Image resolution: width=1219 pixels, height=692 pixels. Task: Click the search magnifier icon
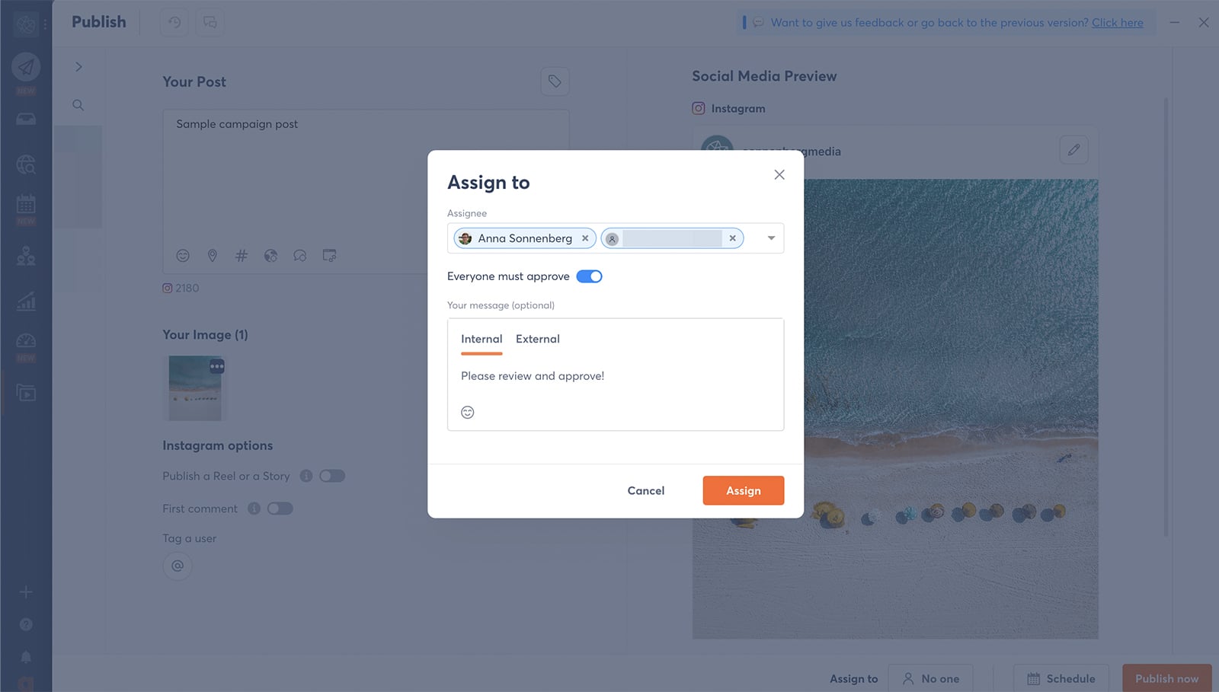[78, 105]
